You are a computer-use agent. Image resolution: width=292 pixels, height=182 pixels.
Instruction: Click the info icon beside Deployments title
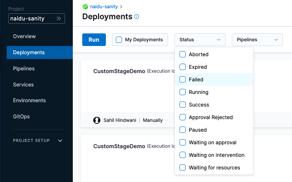point(137,17)
